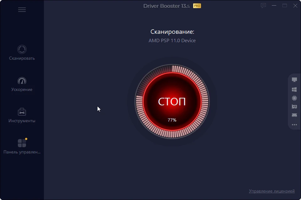
Task: Click the memory module icon in right panel
Action: (x=294, y=115)
